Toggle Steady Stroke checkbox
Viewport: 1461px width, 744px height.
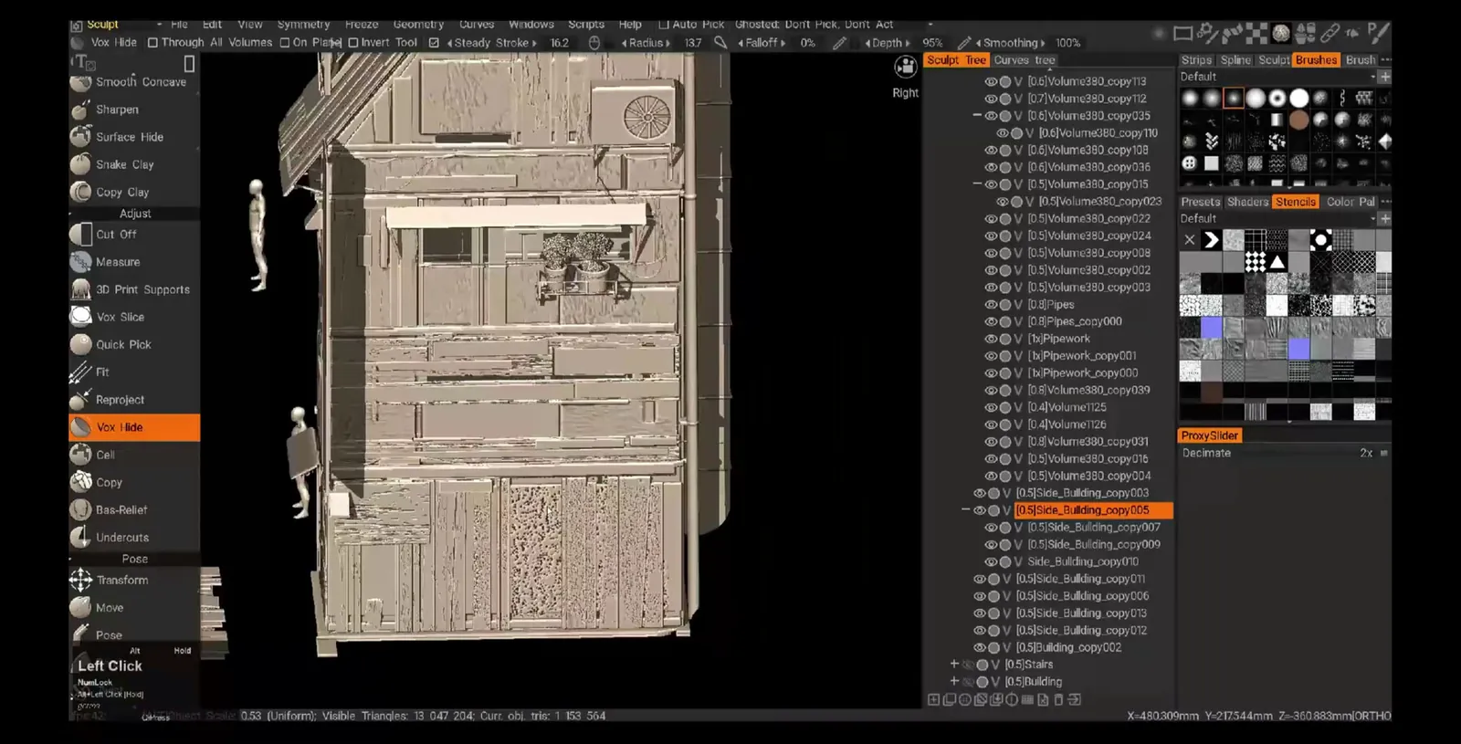434,42
